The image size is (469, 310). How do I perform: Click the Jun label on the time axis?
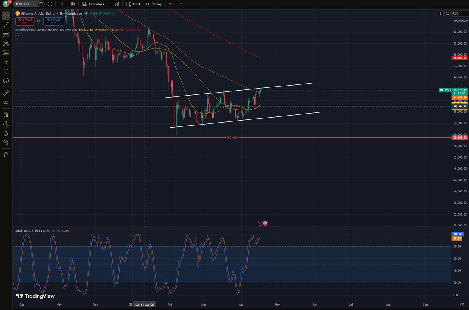point(314,304)
